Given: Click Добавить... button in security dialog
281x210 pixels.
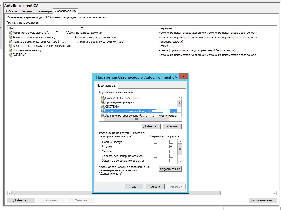Looking at the screenshot, I should [151, 126].
